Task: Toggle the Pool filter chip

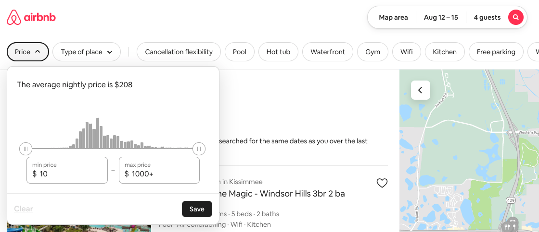Action: [x=239, y=52]
